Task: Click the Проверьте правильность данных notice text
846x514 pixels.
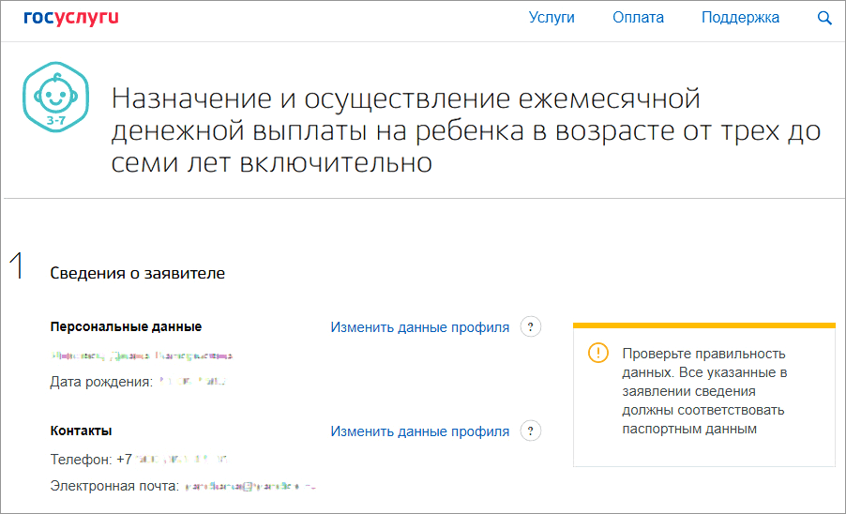Action: coord(703,391)
